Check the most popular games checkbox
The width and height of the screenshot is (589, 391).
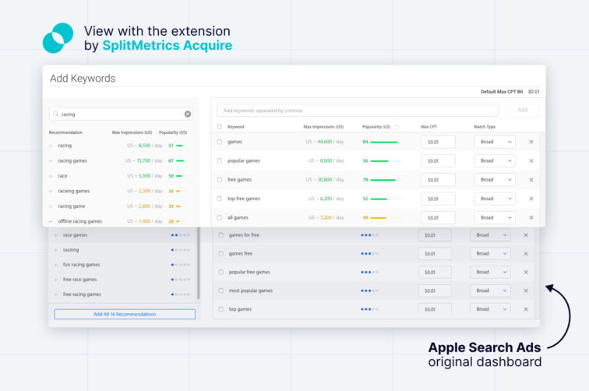pos(221,291)
